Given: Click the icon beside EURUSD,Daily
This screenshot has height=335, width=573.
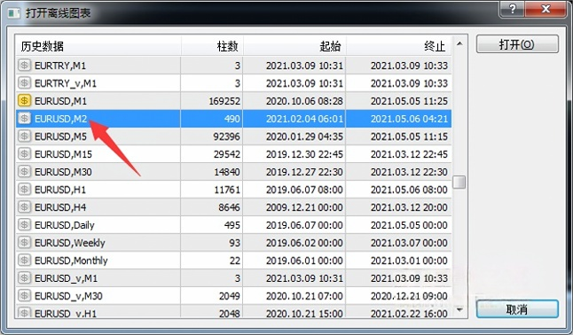Looking at the screenshot, I should (25, 225).
